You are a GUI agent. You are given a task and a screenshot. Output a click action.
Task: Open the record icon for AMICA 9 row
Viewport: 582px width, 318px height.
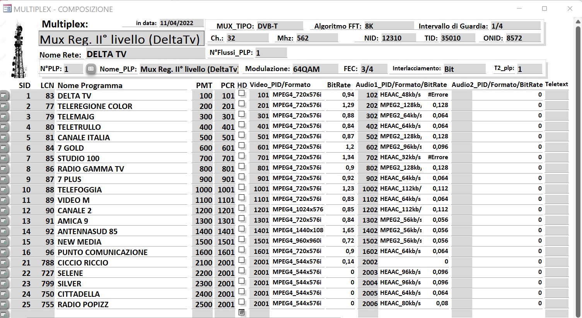point(4,221)
